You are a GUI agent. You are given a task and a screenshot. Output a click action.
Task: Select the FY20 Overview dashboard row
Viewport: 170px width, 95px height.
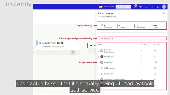132,68
